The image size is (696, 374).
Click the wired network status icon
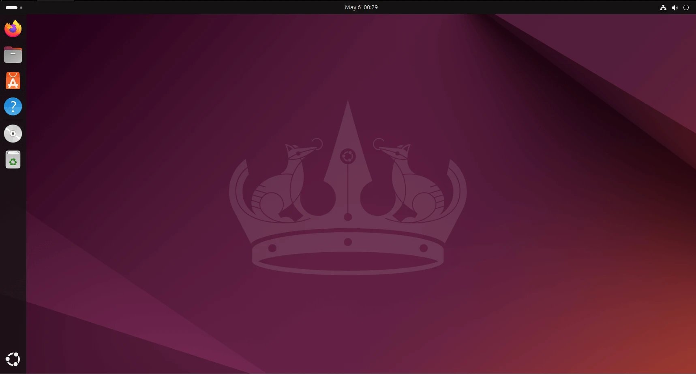click(x=663, y=7)
